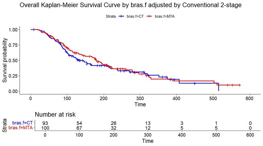Click the 'Strata' legend title at top
This screenshot has width=263, height=146.
point(110,17)
